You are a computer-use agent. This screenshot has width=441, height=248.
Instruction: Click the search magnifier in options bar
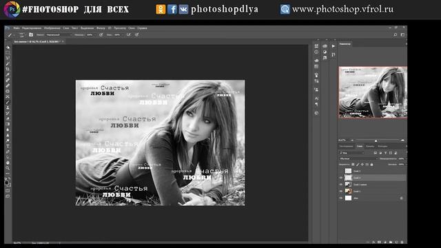[395, 34]
